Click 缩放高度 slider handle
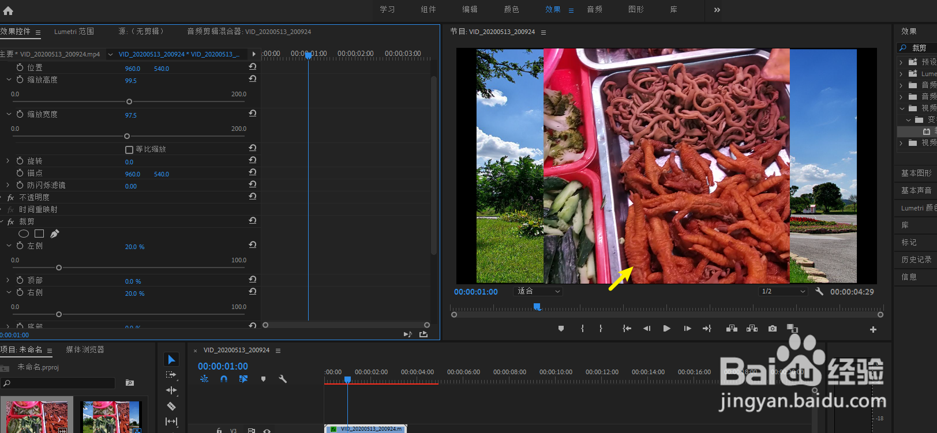937x433 pixels. (x=129, y=101)
